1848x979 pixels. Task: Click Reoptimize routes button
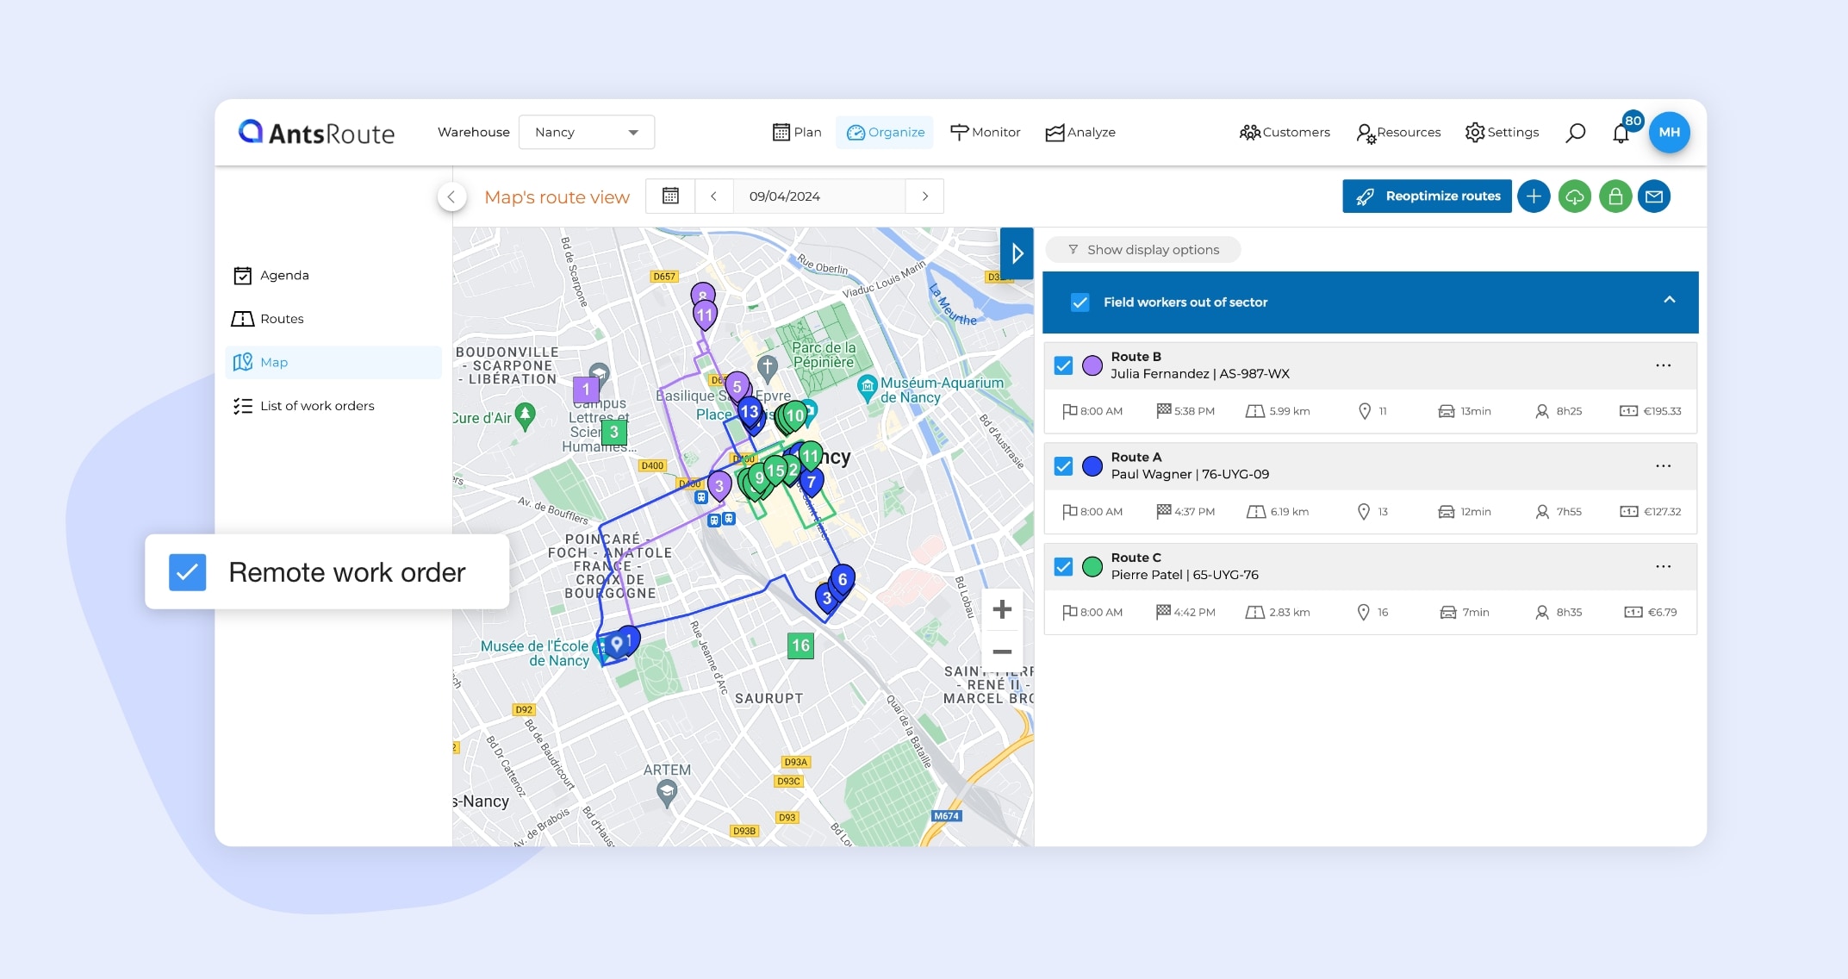(1427, 196)
